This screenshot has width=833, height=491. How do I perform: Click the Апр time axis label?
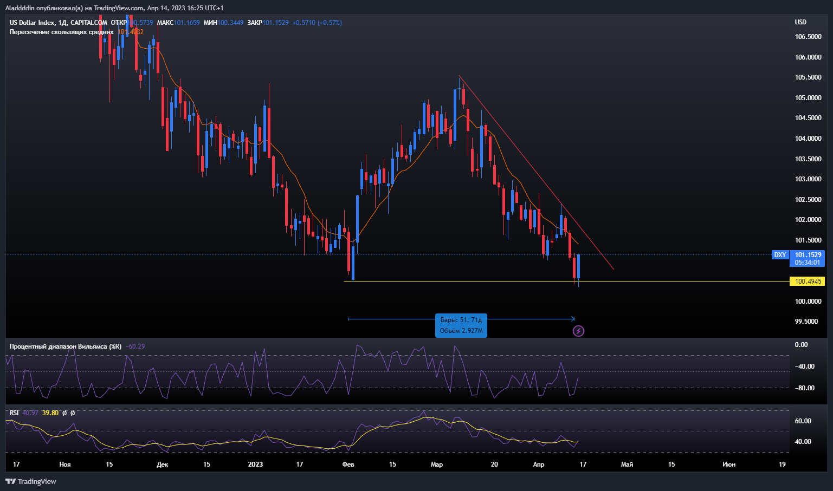539,464
